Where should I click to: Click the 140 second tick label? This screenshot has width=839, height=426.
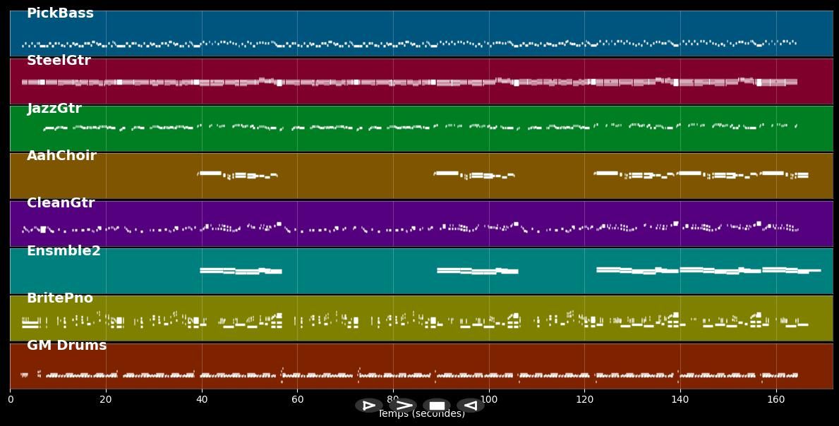click(x=680, y=400)
